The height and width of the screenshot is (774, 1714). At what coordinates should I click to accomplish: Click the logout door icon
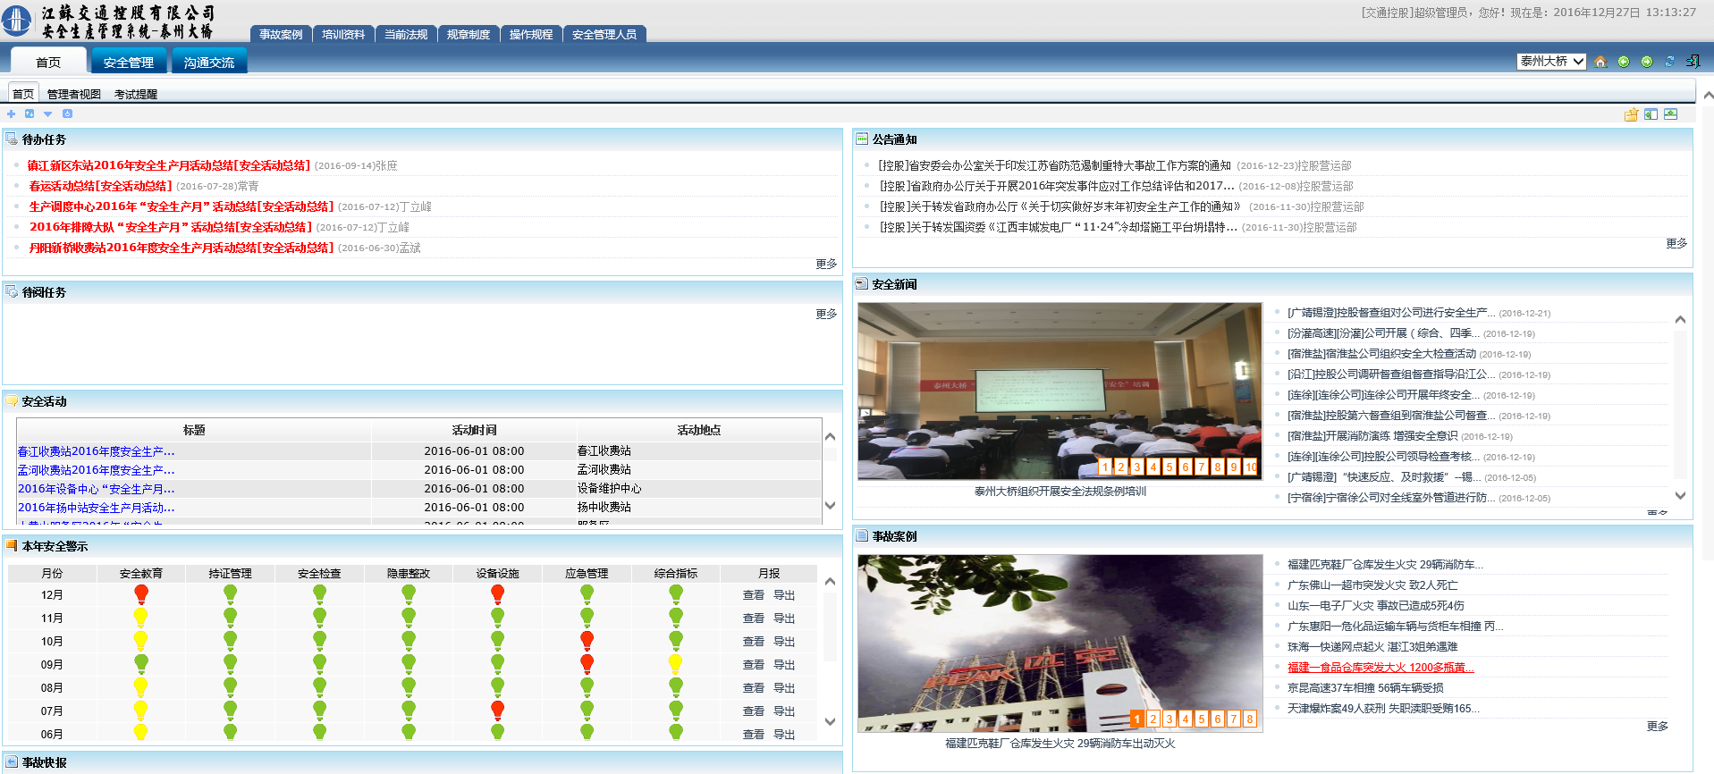[1693, 62]
